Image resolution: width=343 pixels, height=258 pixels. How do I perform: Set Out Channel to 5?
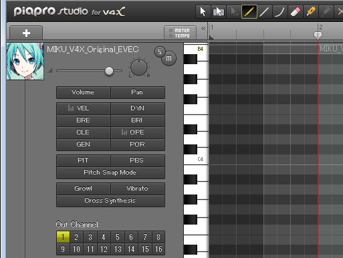(118, 237)
